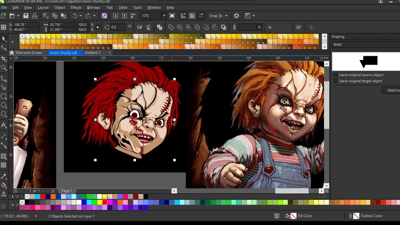Open the outline width dropdown
This screenshot has width=400, height=225.
pyautogui.click(x=259, y=27)
